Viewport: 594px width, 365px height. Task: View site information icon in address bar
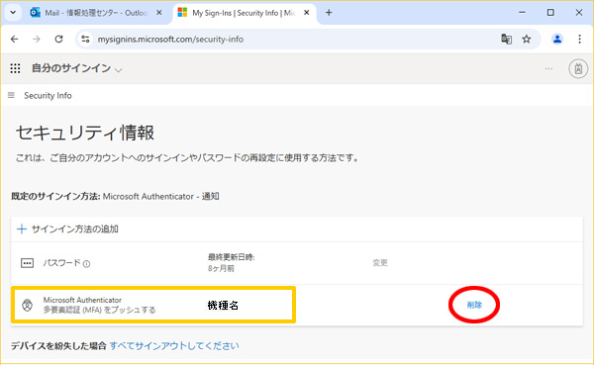[x=85, y=39]
